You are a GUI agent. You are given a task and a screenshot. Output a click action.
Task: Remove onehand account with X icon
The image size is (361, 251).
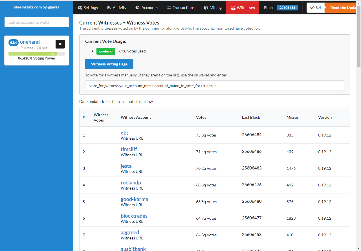(x=60, y=44)
